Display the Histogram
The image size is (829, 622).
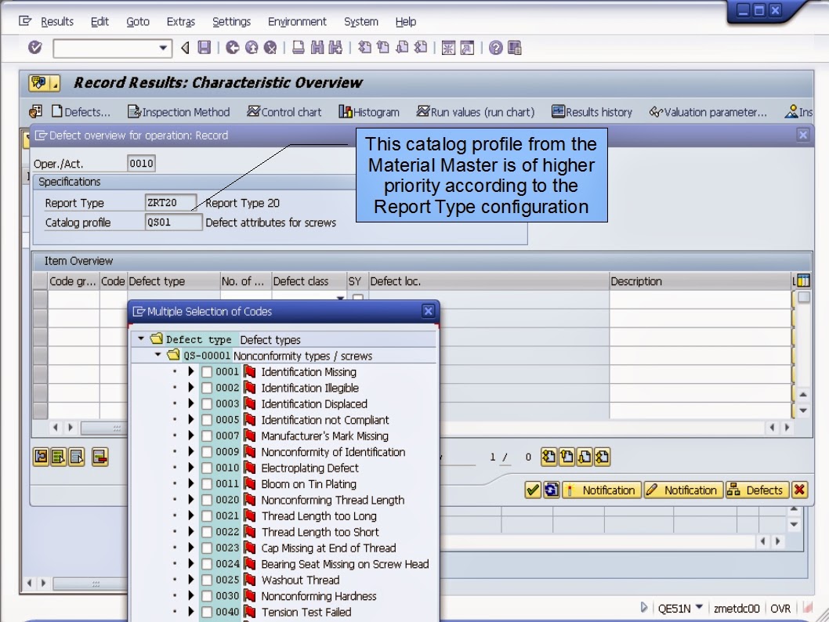pos(368,111)
